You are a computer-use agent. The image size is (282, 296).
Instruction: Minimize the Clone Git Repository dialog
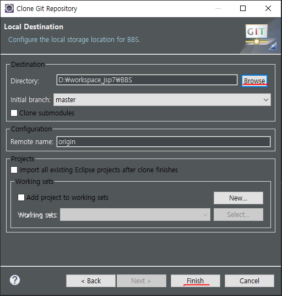point(218,8)
